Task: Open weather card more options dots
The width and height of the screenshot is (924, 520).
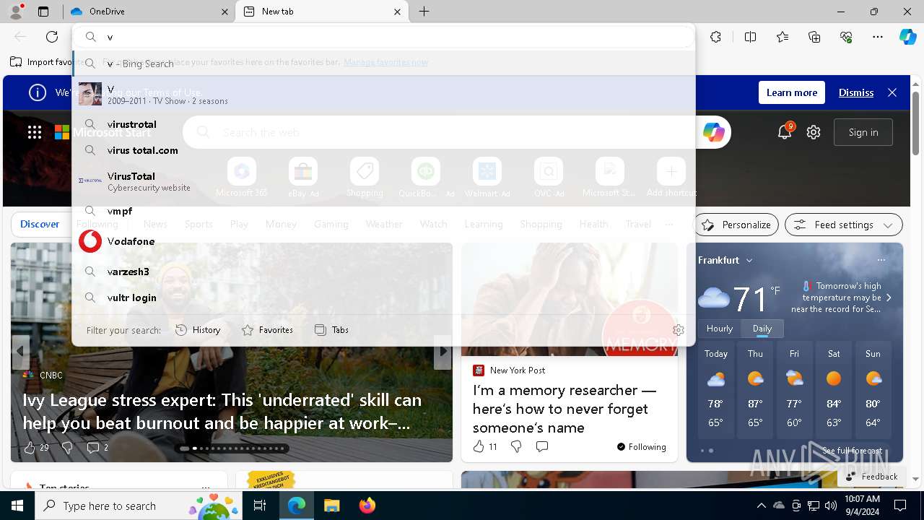Action: 881,260
